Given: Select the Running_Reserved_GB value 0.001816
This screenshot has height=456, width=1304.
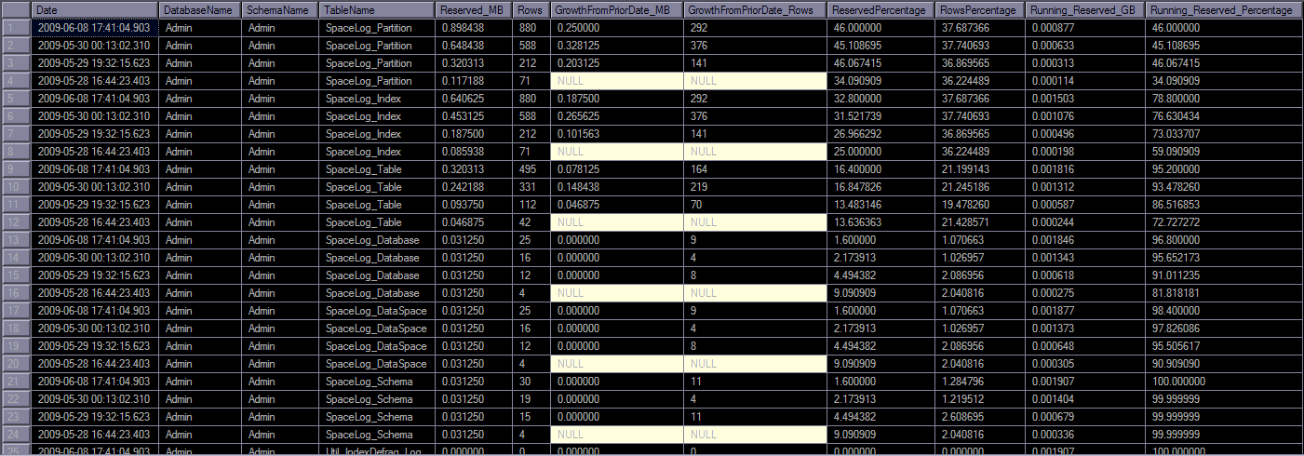Looking at the screenshot, I should coord(1085,169).
